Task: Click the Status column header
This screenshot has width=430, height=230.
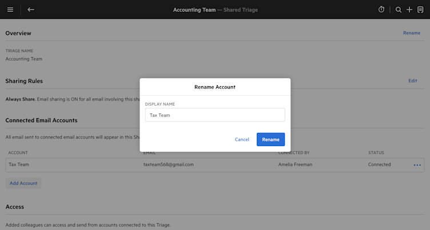Action: tap(376, 152)
